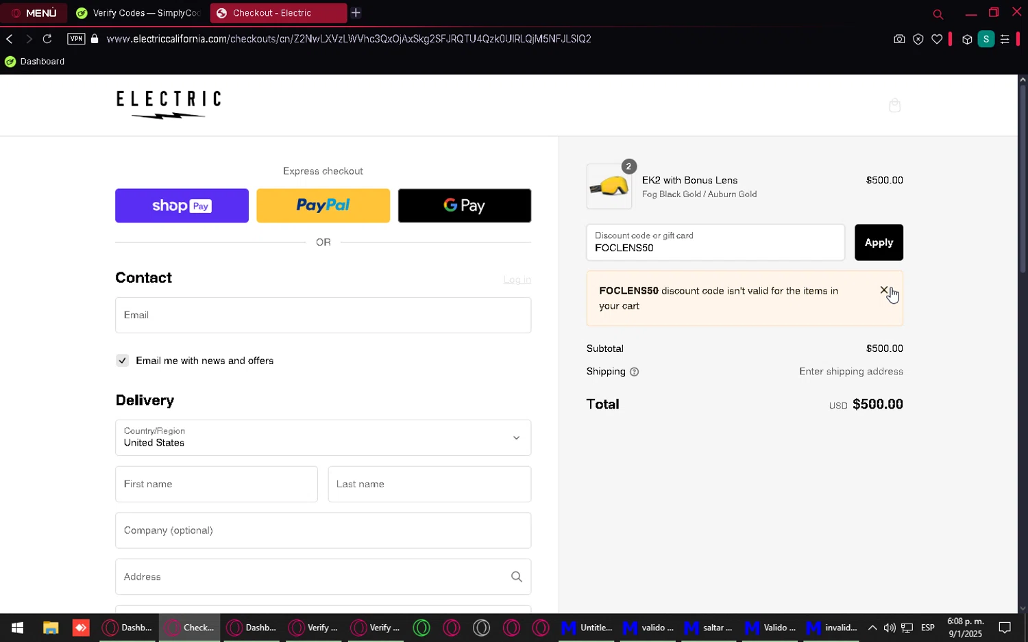Click the First name field
The image size is (1028, 642).
[x=217, y=484]
